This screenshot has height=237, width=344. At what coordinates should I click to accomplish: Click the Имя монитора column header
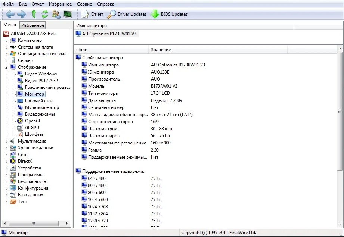click(x=184, y=26)
